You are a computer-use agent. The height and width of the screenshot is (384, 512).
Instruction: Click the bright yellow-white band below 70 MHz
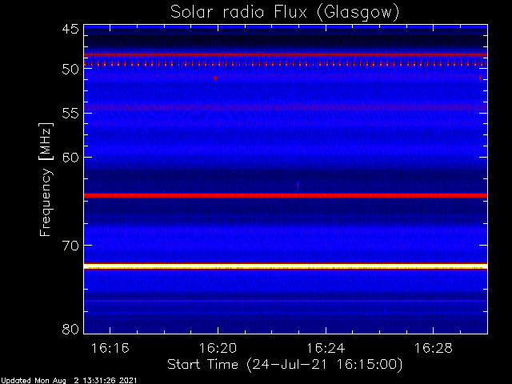(286, 267)
